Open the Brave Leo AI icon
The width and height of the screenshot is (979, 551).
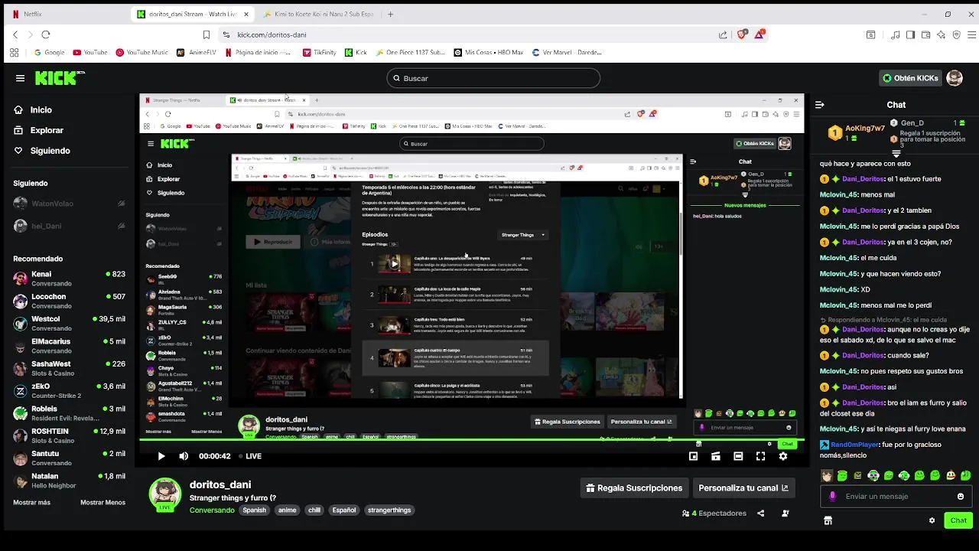pyautogui.click(x=941, y=34)
